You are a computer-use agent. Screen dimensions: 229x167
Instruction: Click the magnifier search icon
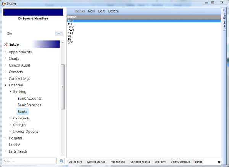tap(61, 161)
